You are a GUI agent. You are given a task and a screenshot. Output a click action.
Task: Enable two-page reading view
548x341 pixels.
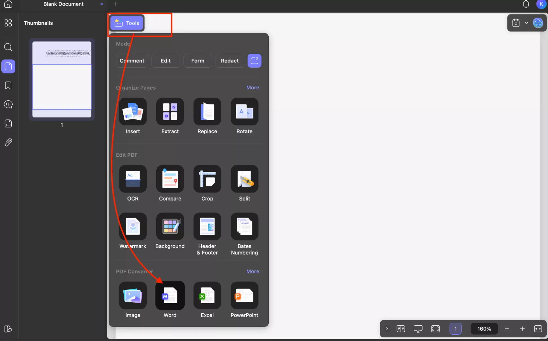tap(401, 328)
